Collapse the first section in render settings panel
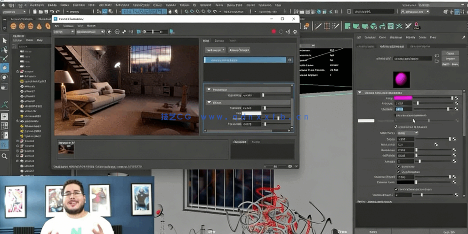 (209, 90)
